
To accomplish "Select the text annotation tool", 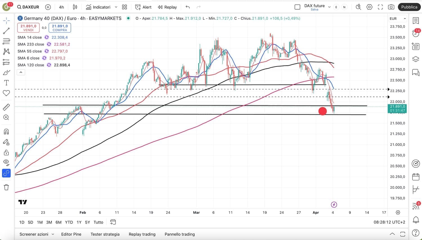I will [6, 83].
